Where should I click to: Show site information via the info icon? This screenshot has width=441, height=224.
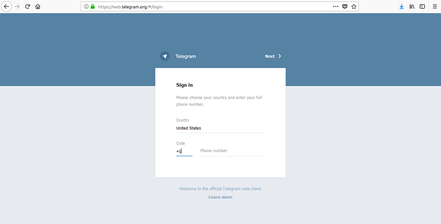(86, 6)
